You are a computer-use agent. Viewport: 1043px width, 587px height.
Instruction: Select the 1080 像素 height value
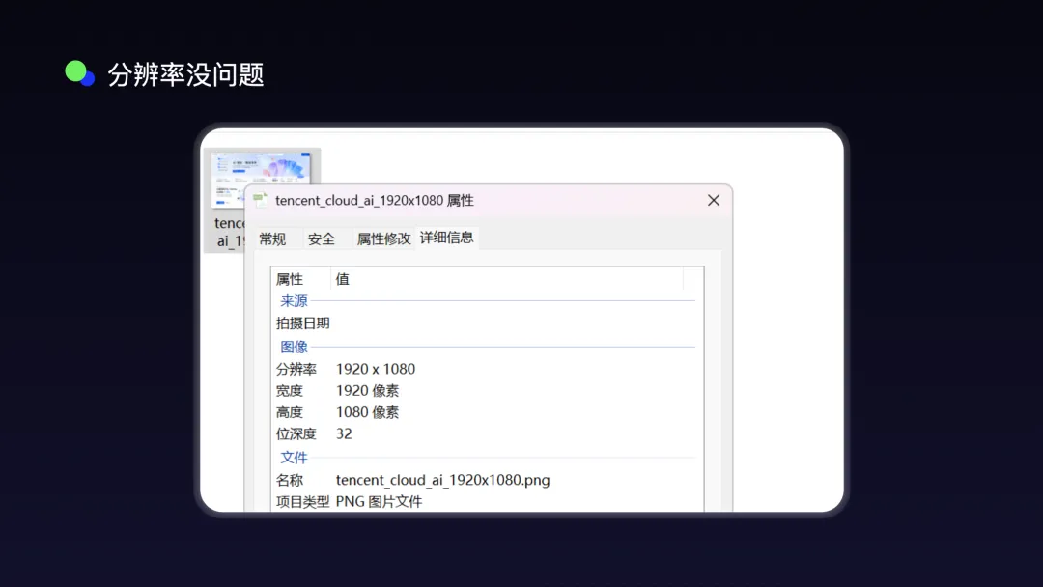tap(367, 412)
